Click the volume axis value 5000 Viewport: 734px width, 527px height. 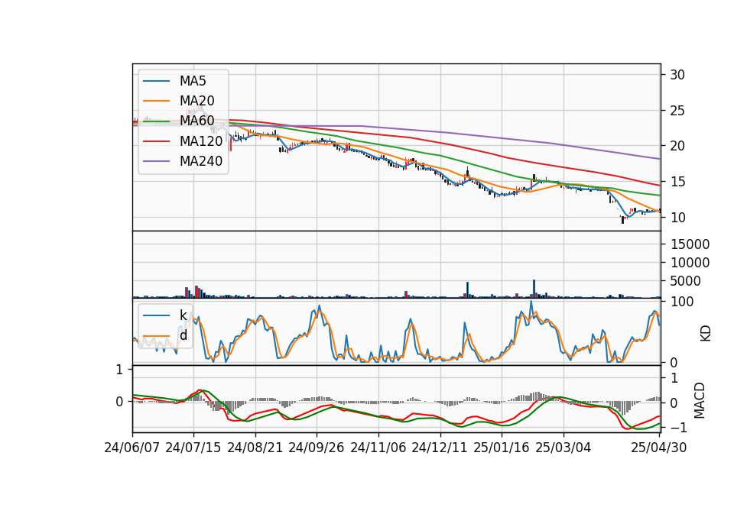(x=686, y=281)
